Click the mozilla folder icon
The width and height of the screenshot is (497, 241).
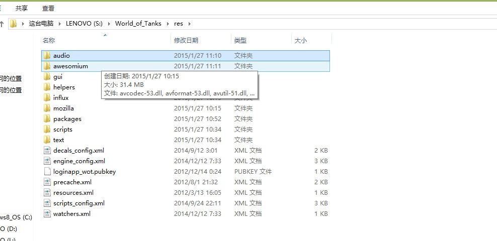[47, 108]
